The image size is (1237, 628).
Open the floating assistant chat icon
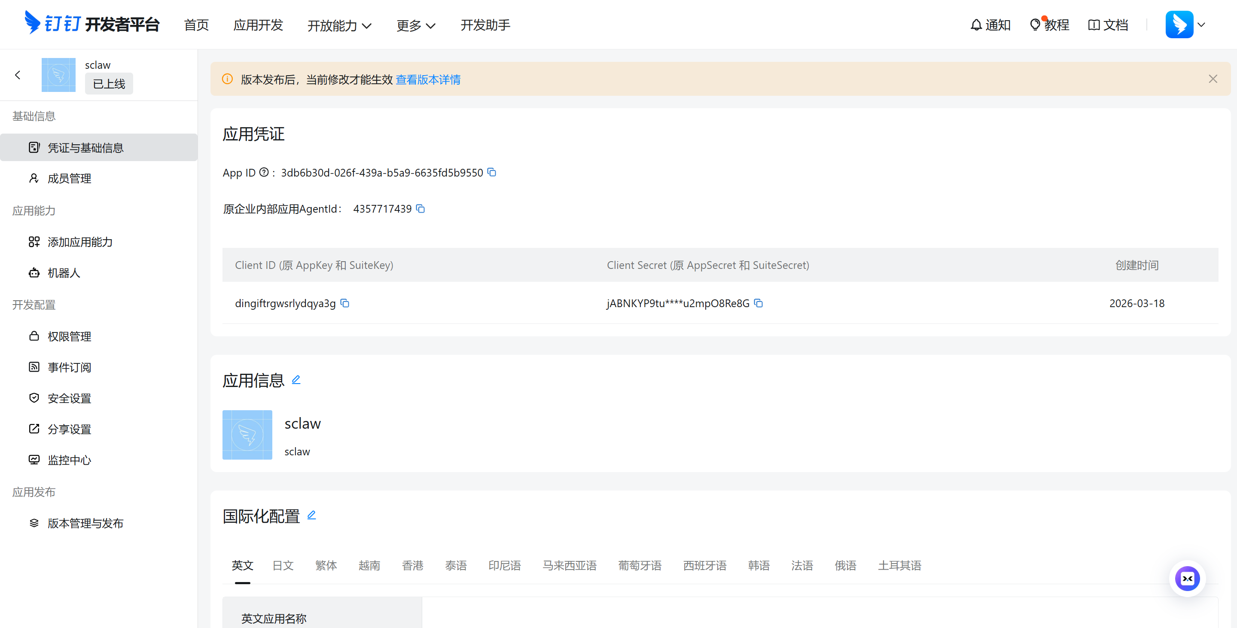(1187, 578)
